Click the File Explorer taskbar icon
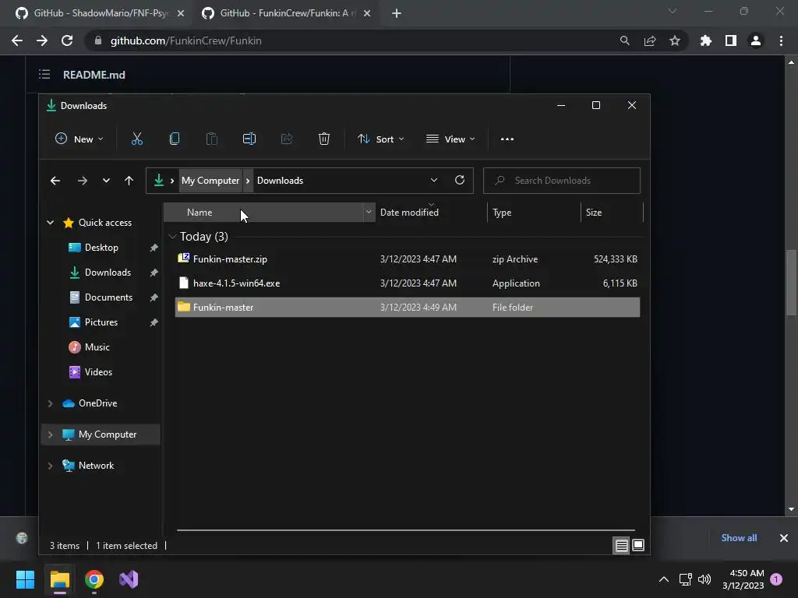 point(59,579)
